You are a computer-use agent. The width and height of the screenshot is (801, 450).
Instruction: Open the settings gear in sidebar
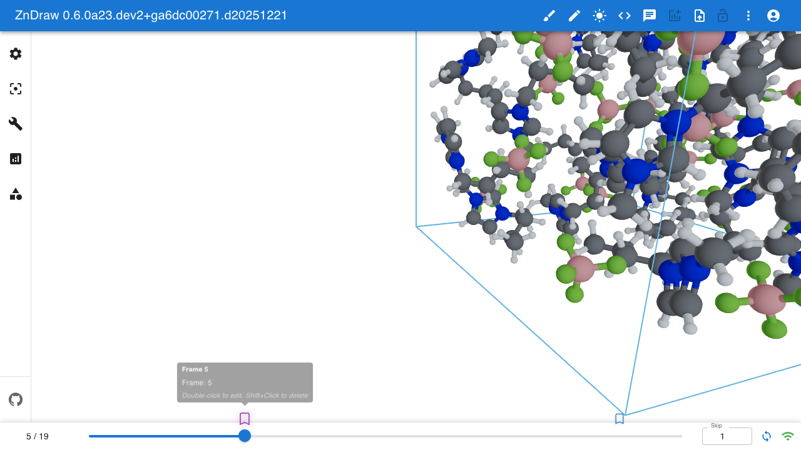click(16, 54)
